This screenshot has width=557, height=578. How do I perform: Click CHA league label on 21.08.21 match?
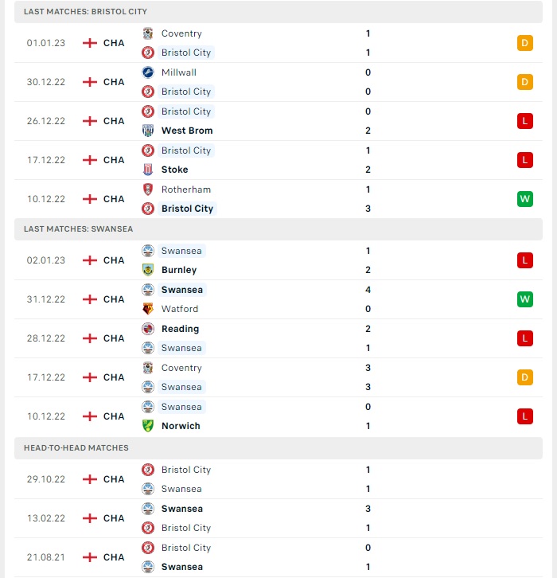tap(114, 557)
